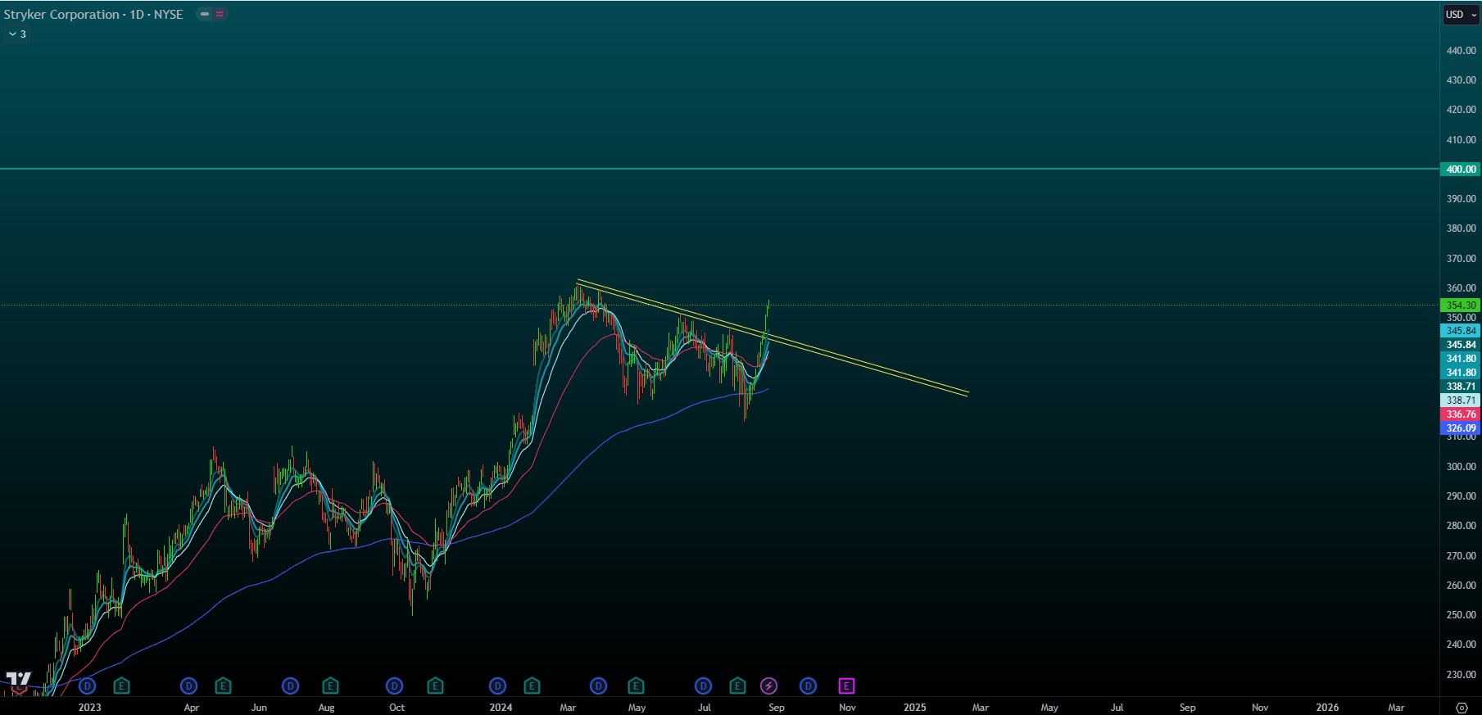This screenshot has height=715, width=1482.
Task: Click the 300.00 price axis label
Action: [x=1461, y=466]
